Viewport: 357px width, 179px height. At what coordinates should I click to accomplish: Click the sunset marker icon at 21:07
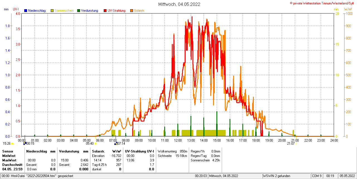(x=296, y=144)
